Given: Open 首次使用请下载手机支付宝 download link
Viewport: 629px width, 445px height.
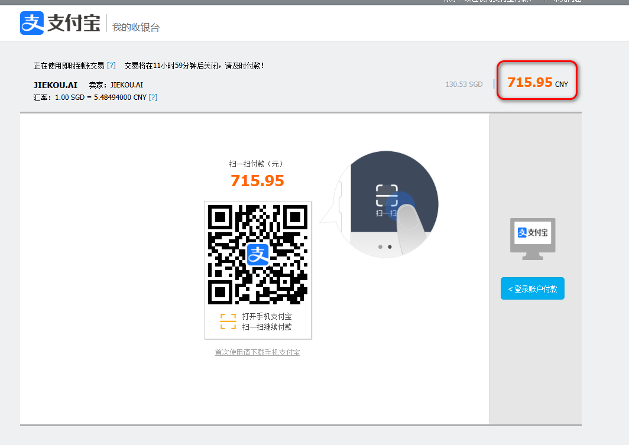Looking at the screenshot, I should (257, 352).
